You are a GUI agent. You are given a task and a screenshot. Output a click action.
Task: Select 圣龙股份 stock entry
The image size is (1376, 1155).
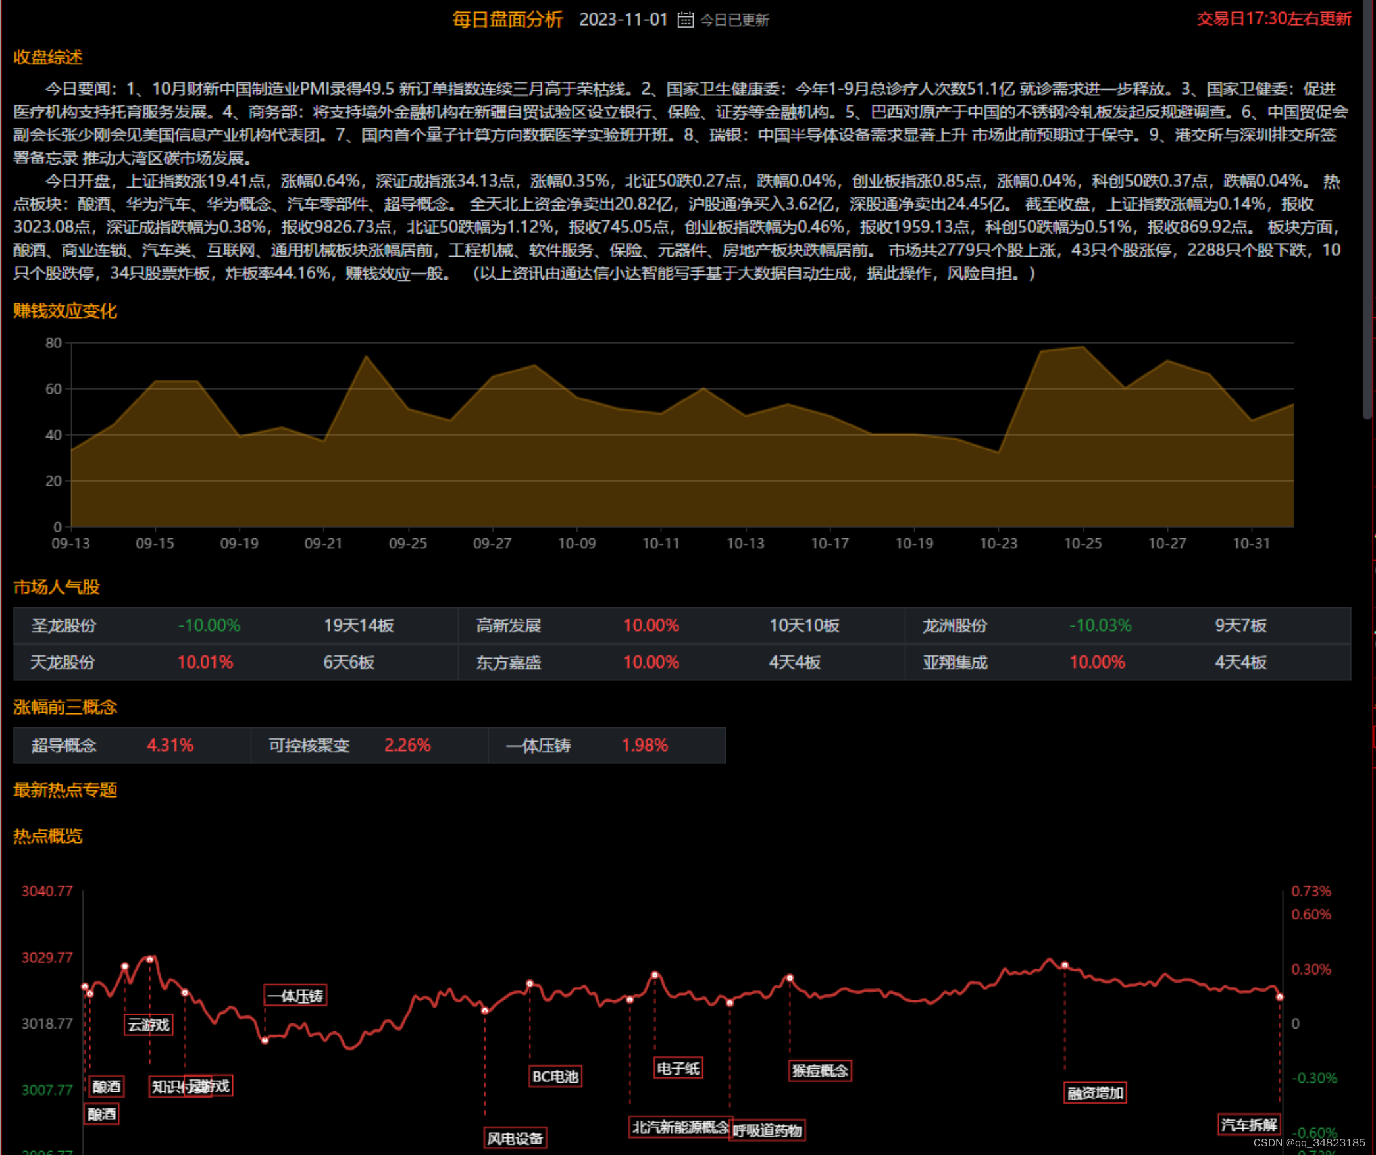[64, 625]
